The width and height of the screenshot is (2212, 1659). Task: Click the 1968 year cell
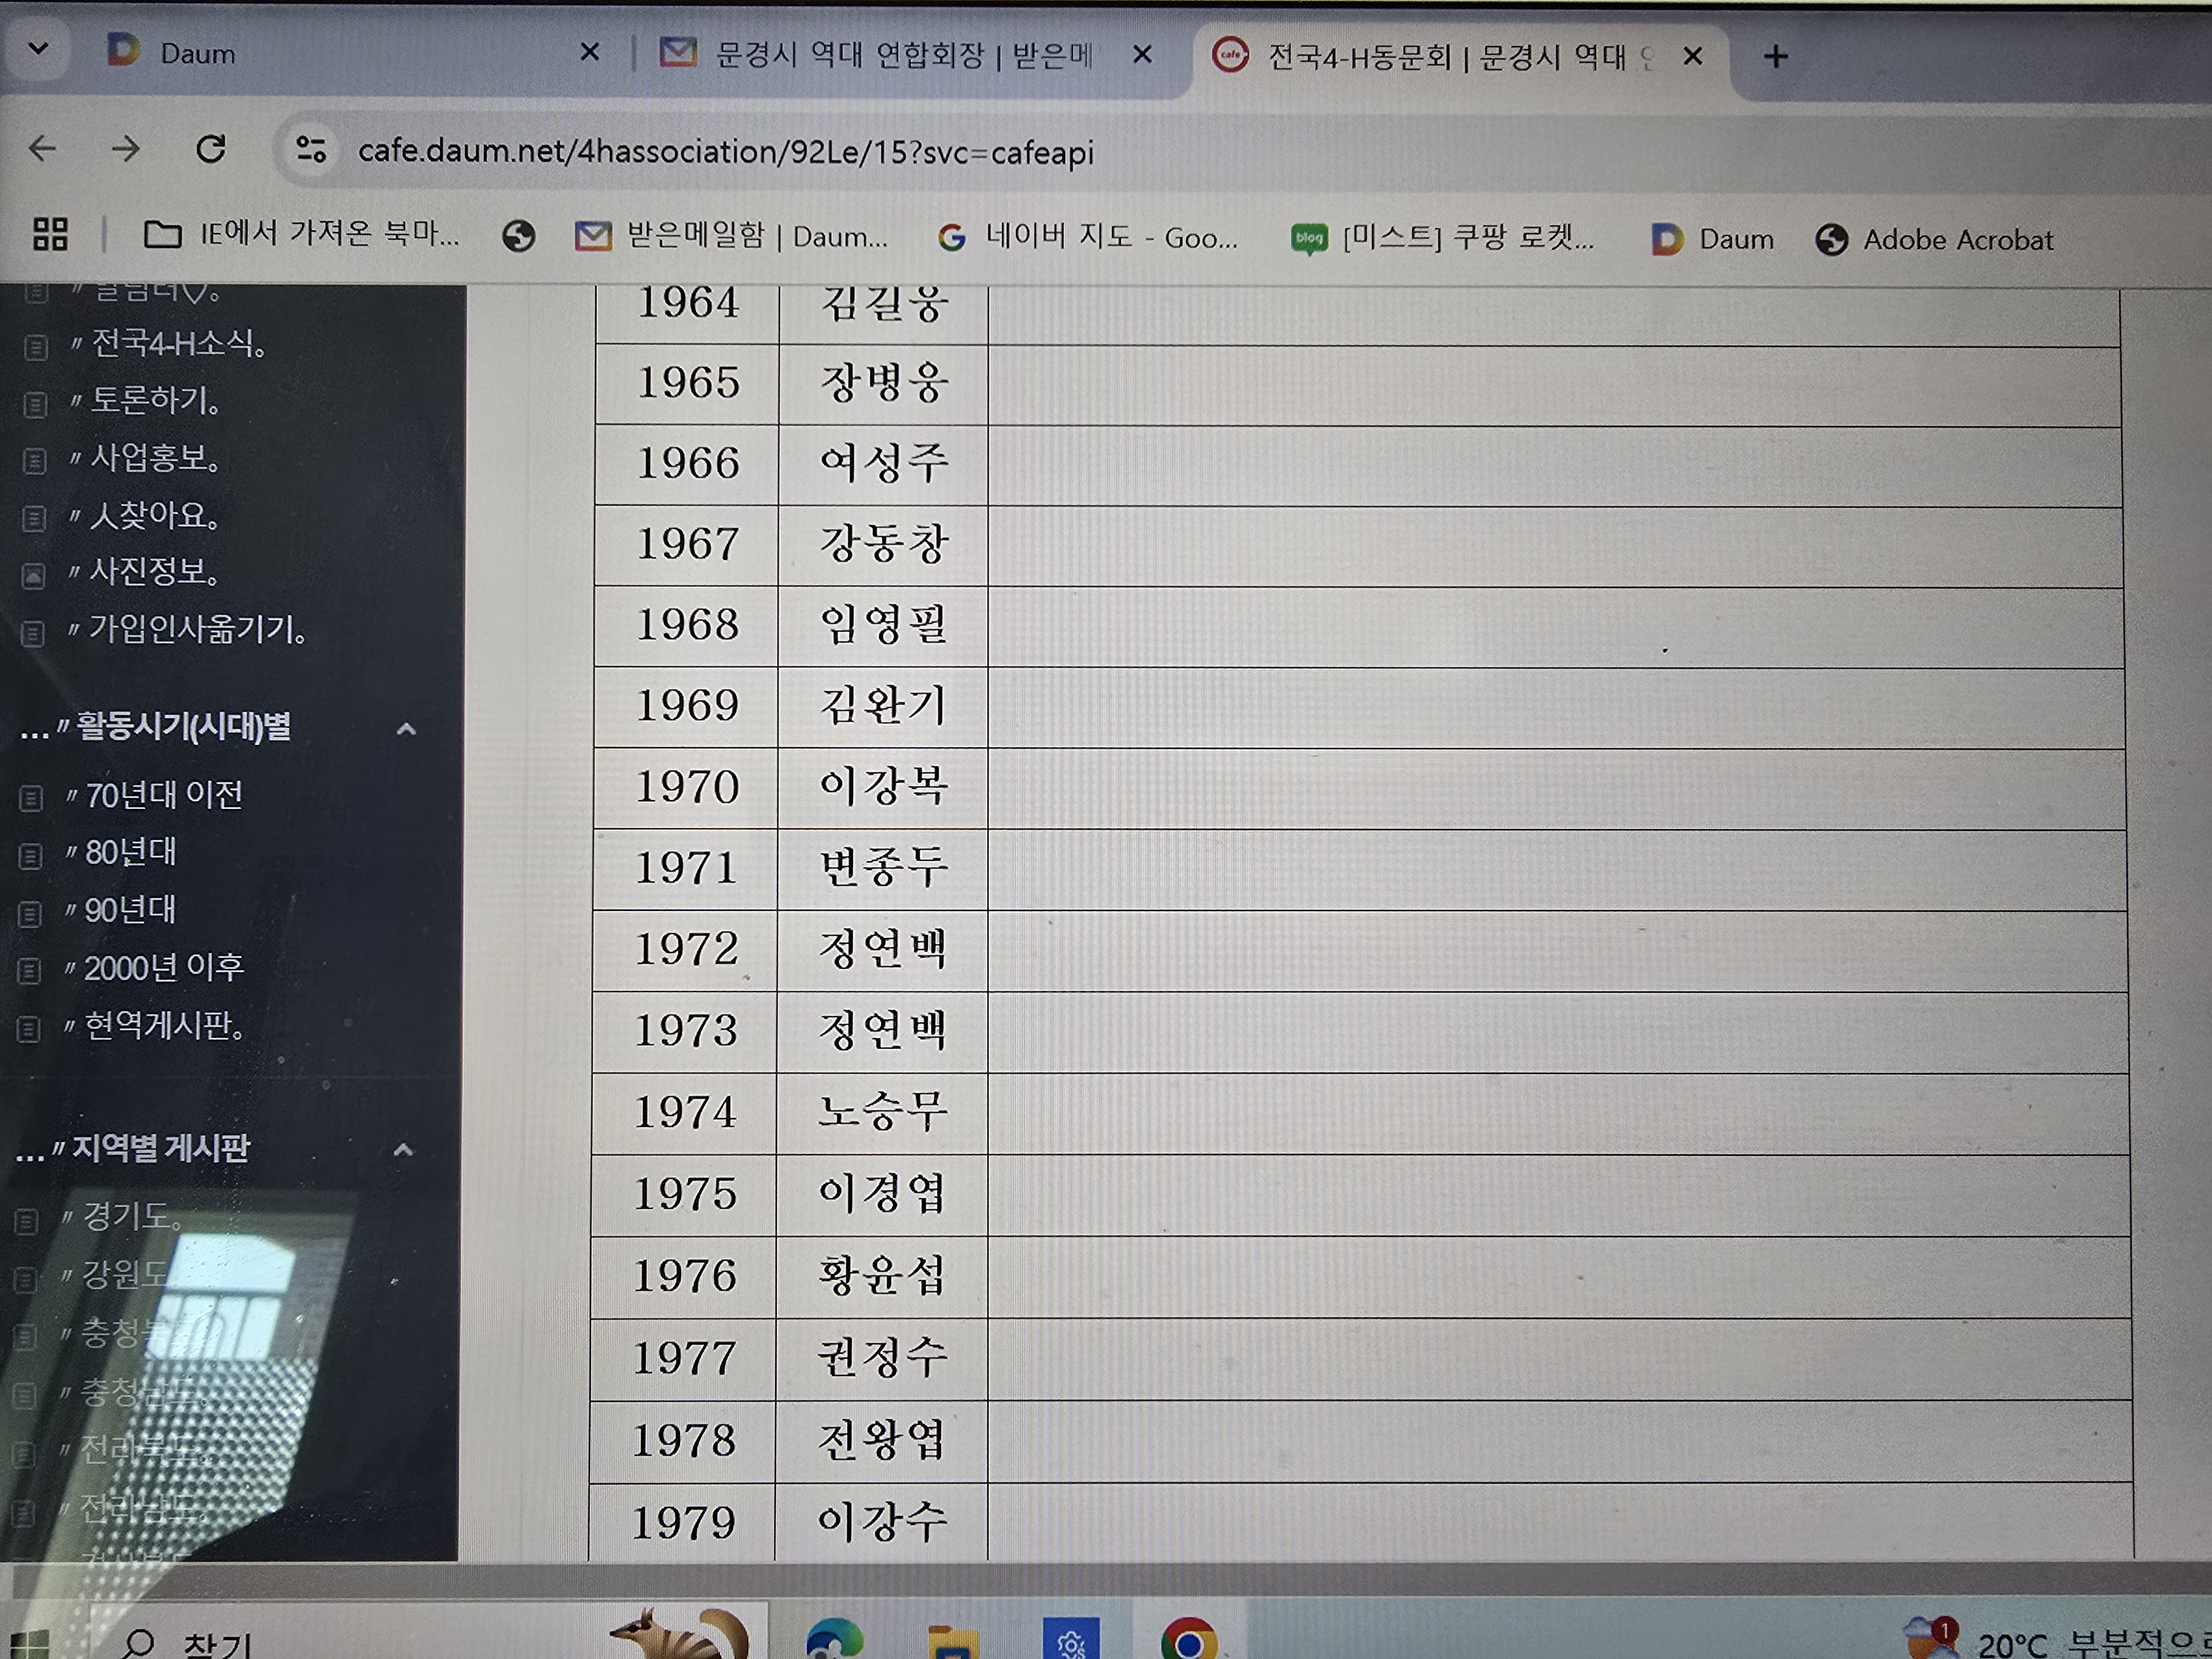(687, 626)
